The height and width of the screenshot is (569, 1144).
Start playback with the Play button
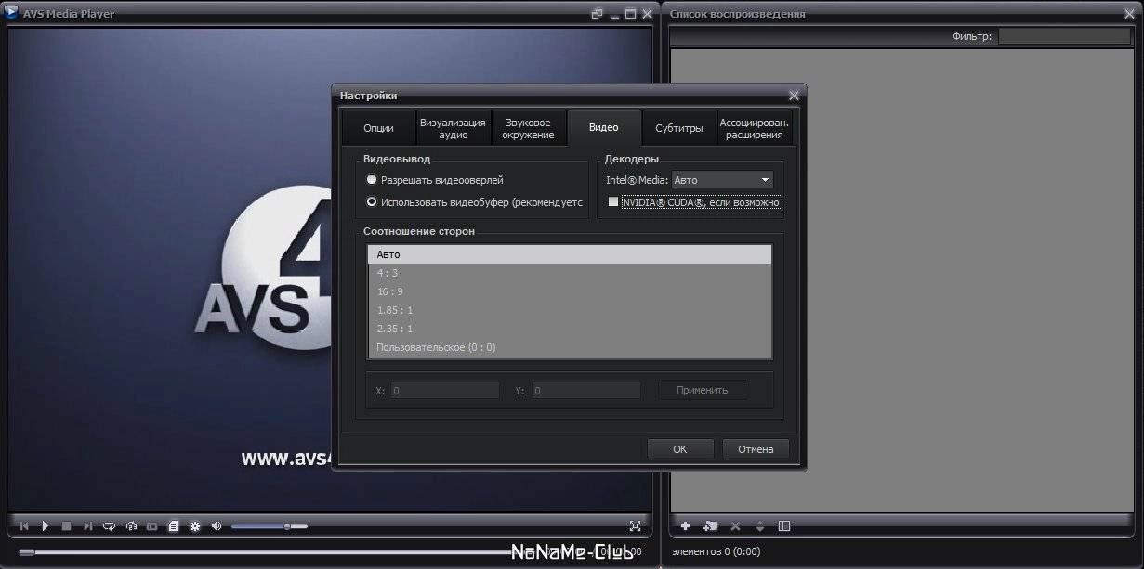click(45, 526)
